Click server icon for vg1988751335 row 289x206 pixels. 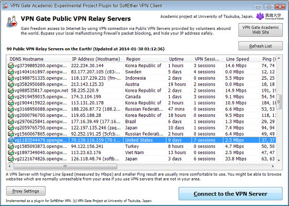(11, 78)
